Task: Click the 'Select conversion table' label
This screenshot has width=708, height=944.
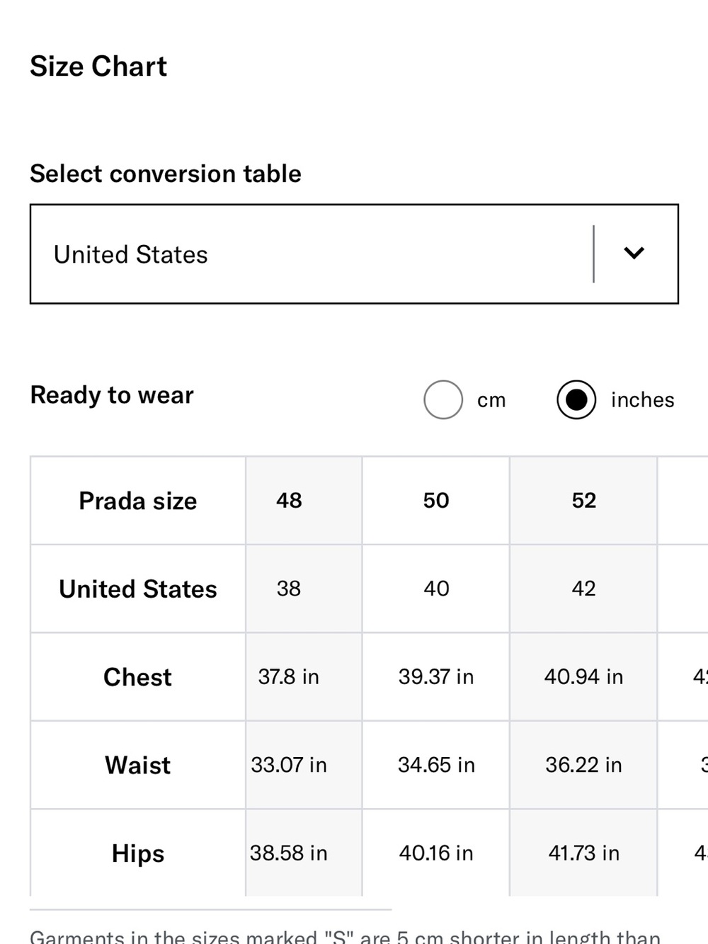Action: click(166, 174)
